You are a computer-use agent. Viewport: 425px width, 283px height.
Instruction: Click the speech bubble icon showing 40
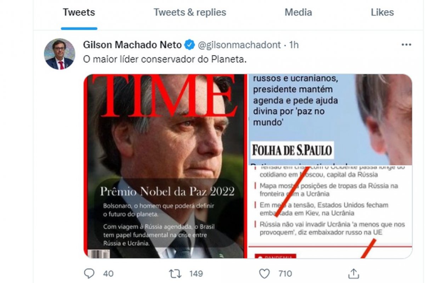pyautogui.click(x=90, y=273)
